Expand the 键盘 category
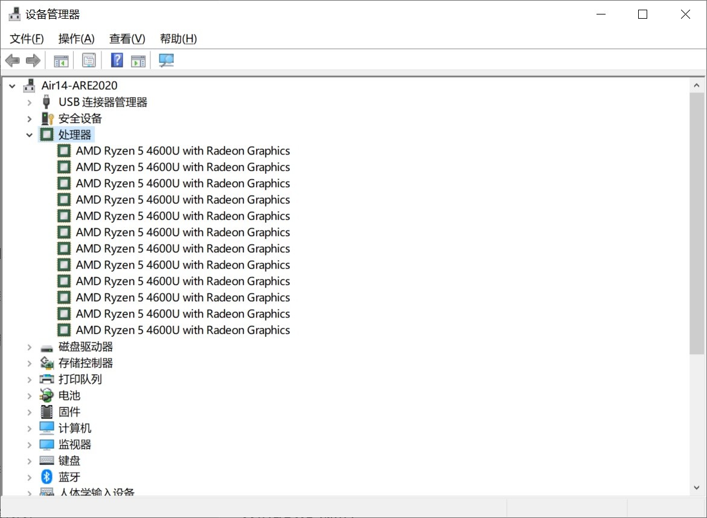This screenshot has height=518, width=707. [x=30, y=461]
